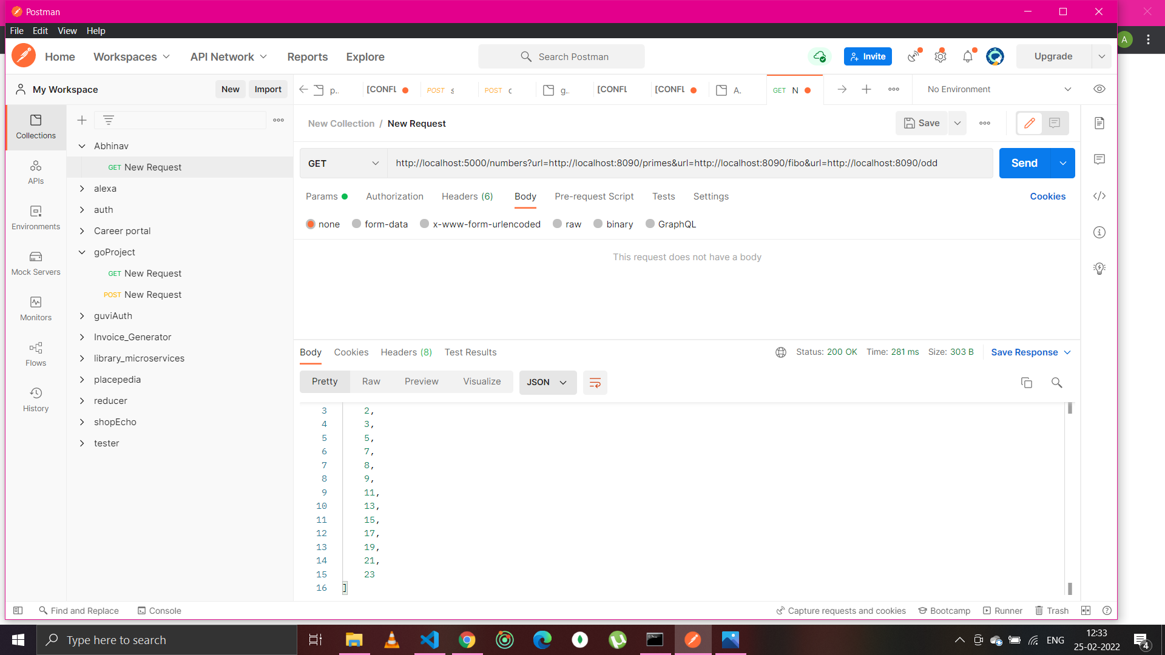1165x655 pixels.
Task: Click the notifications bell icon
Action: pyautogui.click(x=967, y=56)
